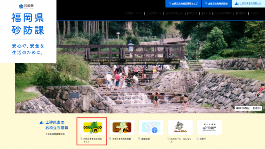Open the 土砂災害防止法 menu item

[x=174, y=13]
